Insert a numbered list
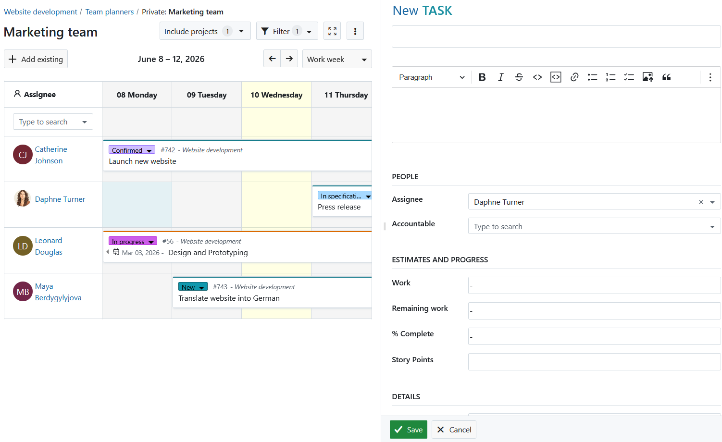 [x=610, y=77]
